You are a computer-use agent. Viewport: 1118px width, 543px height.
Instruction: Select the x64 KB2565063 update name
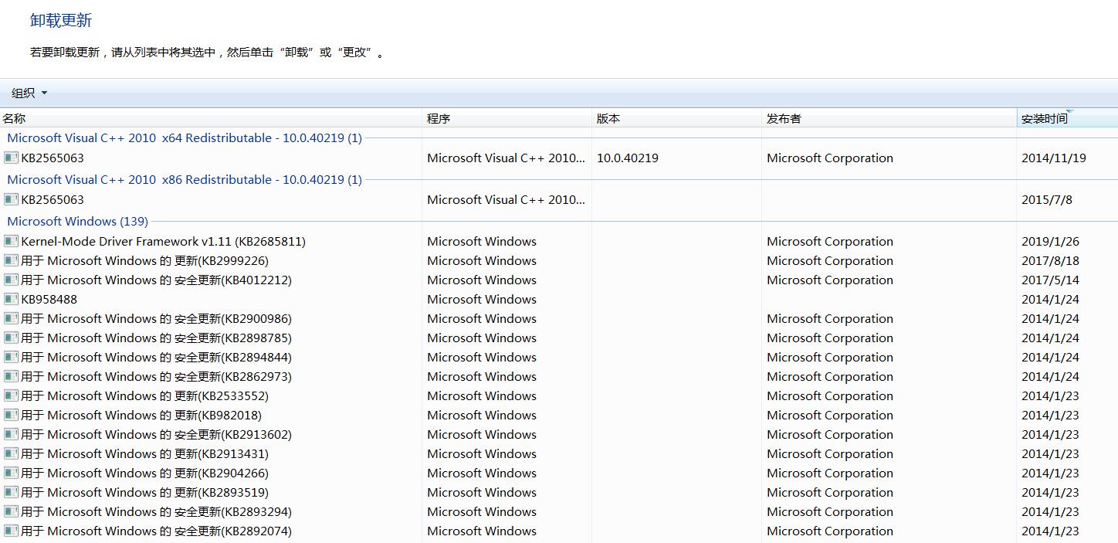coord(53,158)
